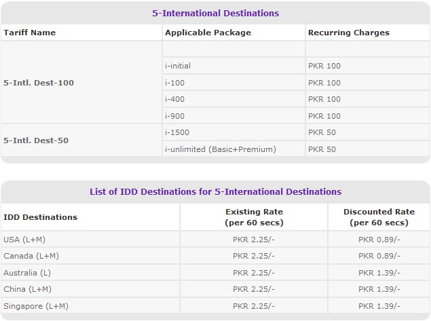This screenshot has width=431, height=321.
Task: Select the IDD Destinations column header
Action: pos(90,217)
